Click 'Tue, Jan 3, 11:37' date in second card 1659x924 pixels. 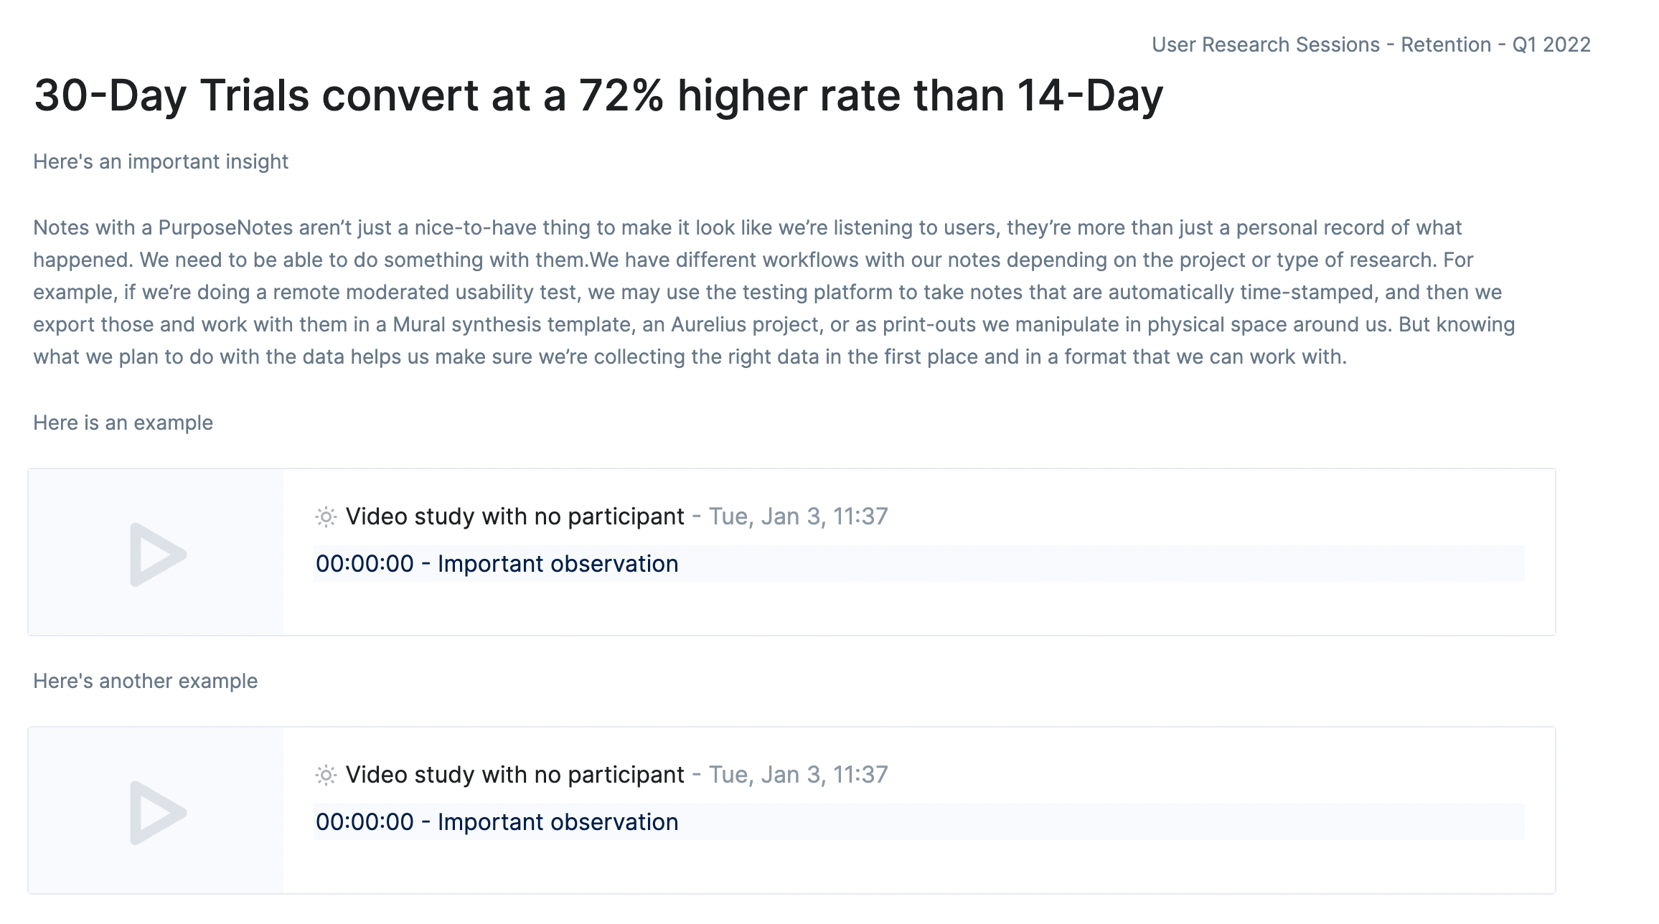tap(798, 775)
